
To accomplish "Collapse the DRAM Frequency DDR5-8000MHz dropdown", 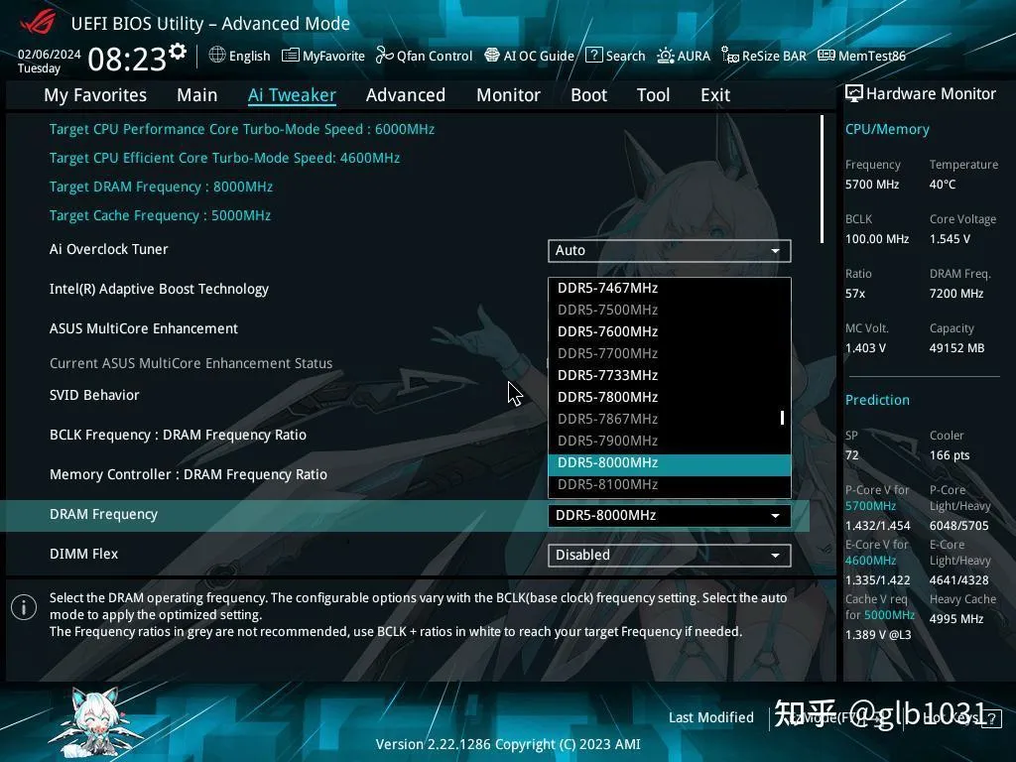I will (670, 516).
